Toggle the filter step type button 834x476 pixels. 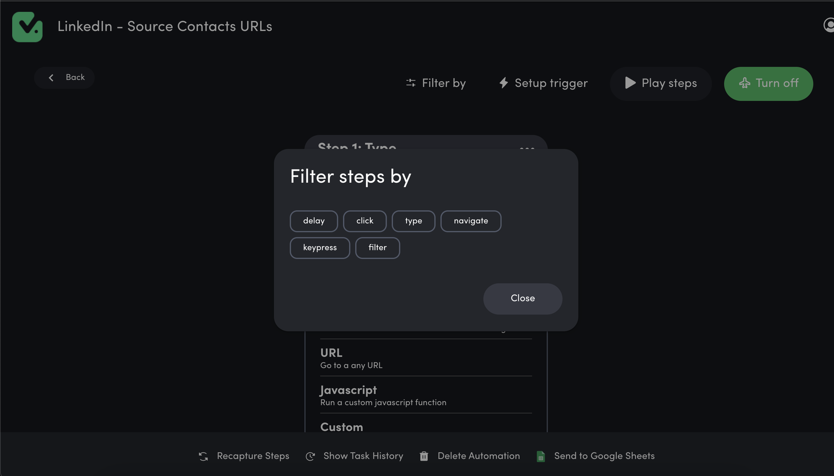pyautogui.click(x=377, y=248)
